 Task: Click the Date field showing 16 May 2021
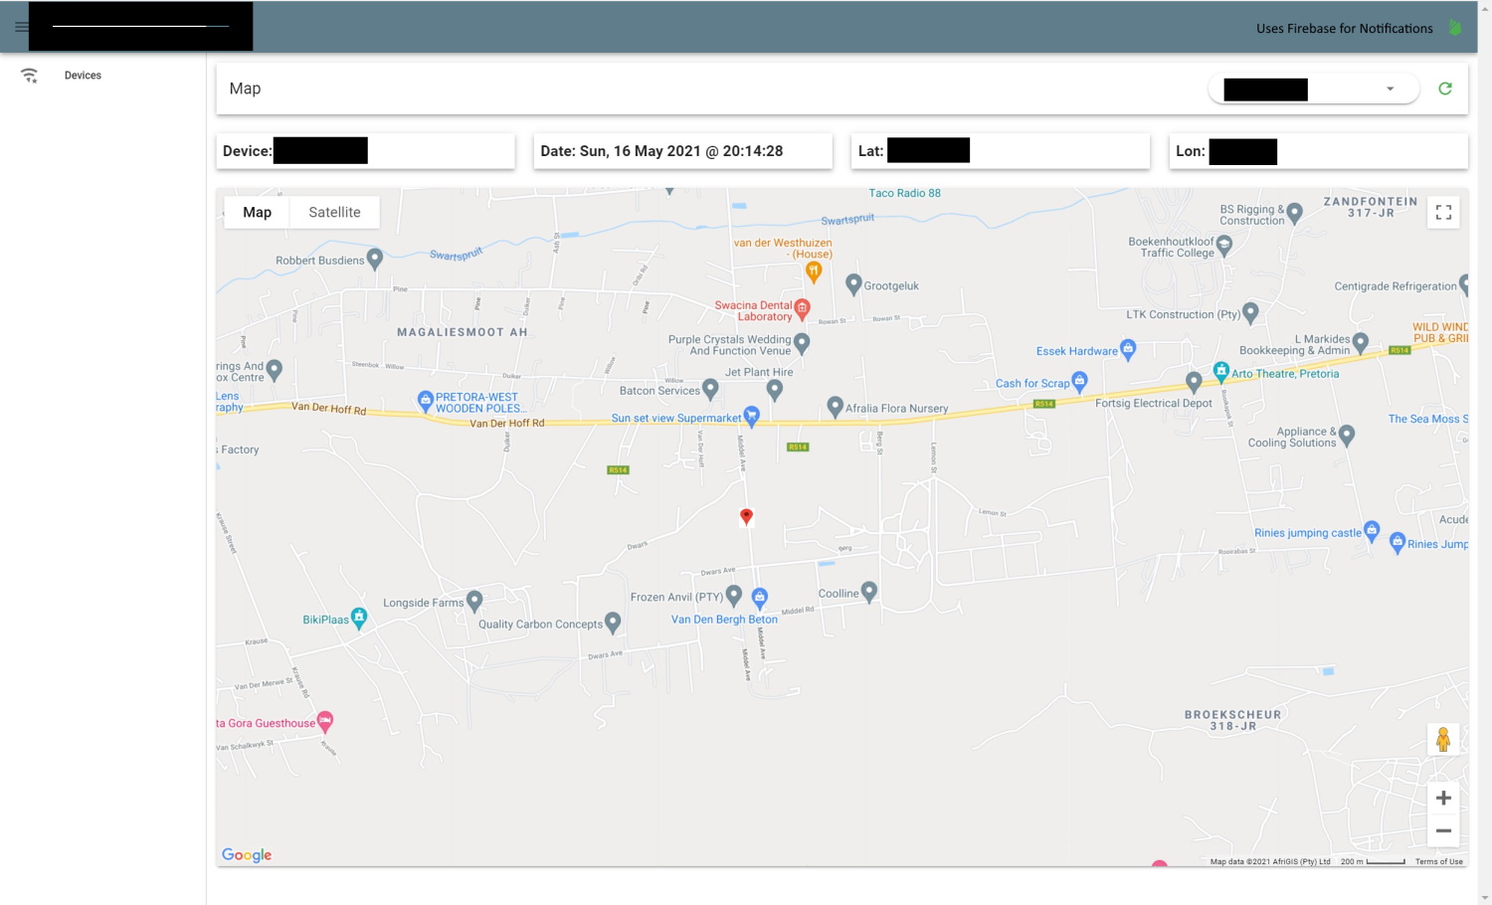(x=682, y=151)
